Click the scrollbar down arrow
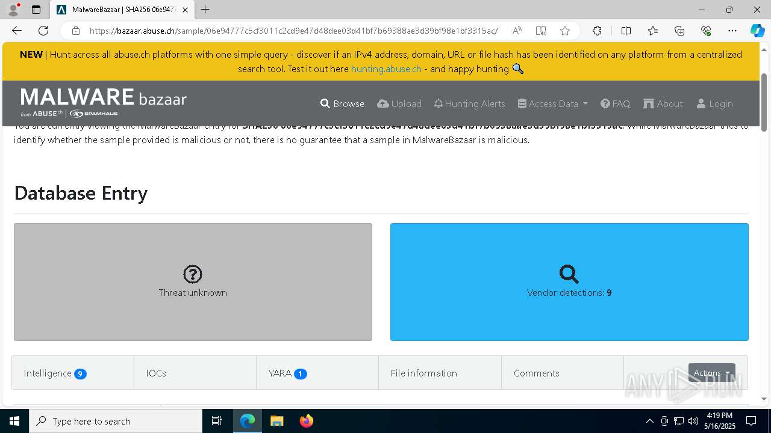This screenshot has height=433, width=771. (x=764, y=399)
